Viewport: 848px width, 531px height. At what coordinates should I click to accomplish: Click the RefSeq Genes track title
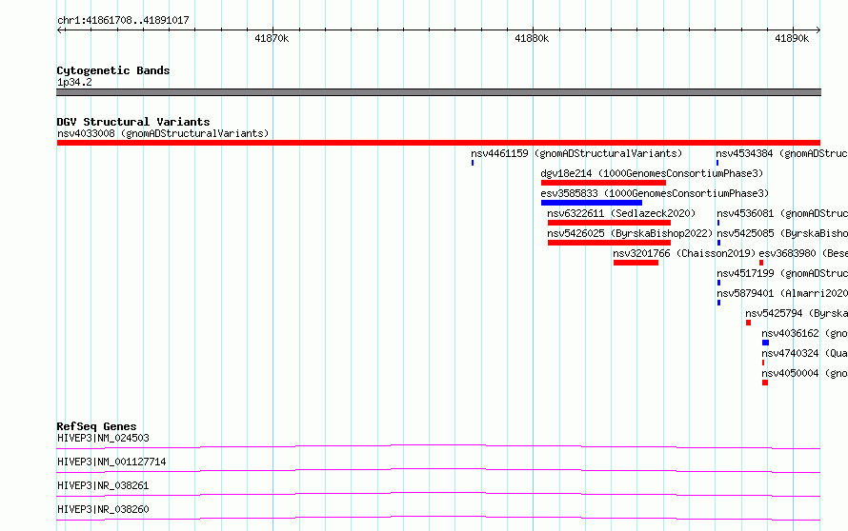[x=96, y=426]
